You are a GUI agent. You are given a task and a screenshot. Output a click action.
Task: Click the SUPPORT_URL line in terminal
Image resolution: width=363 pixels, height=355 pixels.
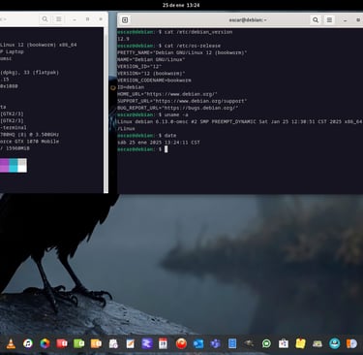click(x=182, y=101)
